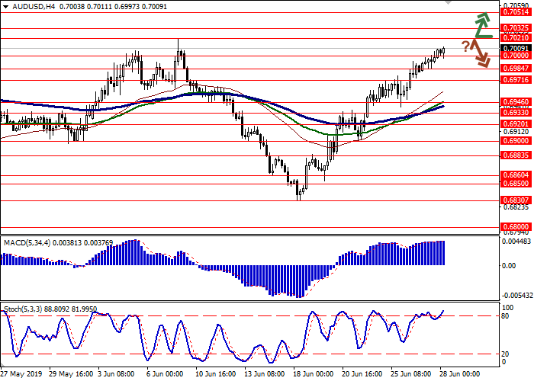Click the current price 0.7009 black tag

coord(516,47)
